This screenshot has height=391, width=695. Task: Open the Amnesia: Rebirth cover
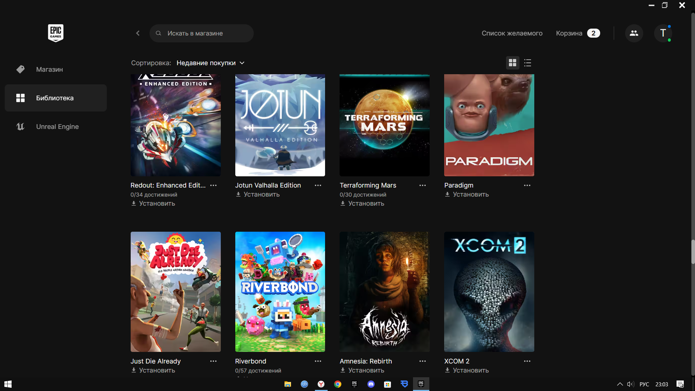pos(384,292)
